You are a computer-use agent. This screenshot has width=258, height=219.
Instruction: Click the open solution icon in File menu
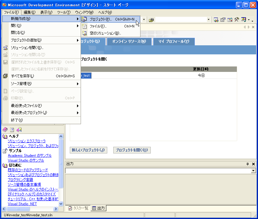5,48
